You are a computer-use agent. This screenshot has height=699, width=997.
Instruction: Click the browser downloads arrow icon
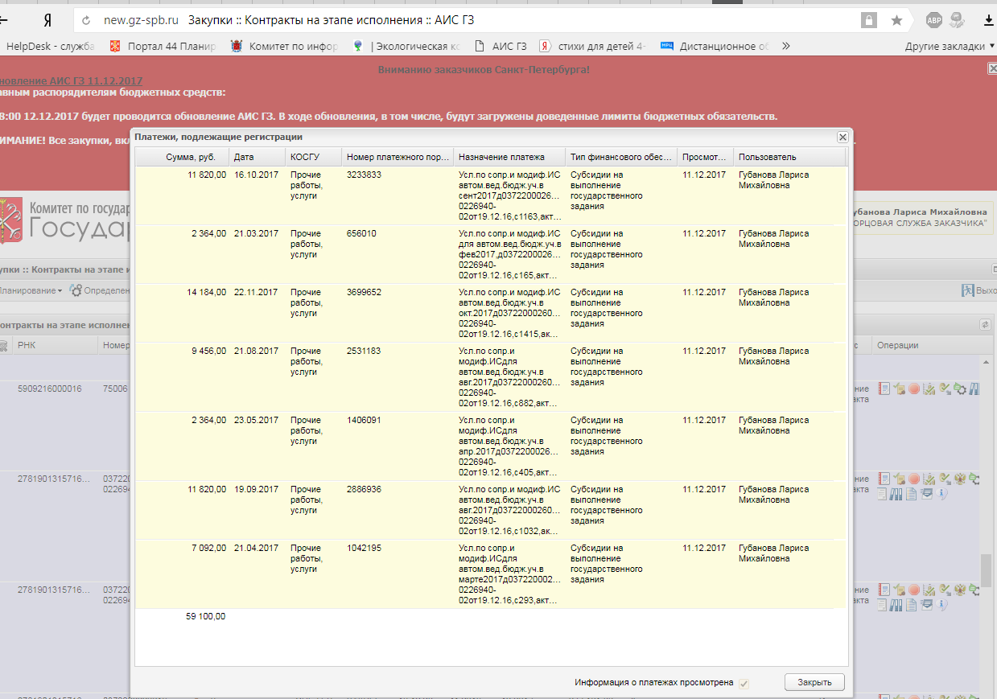tap(987, 20)
